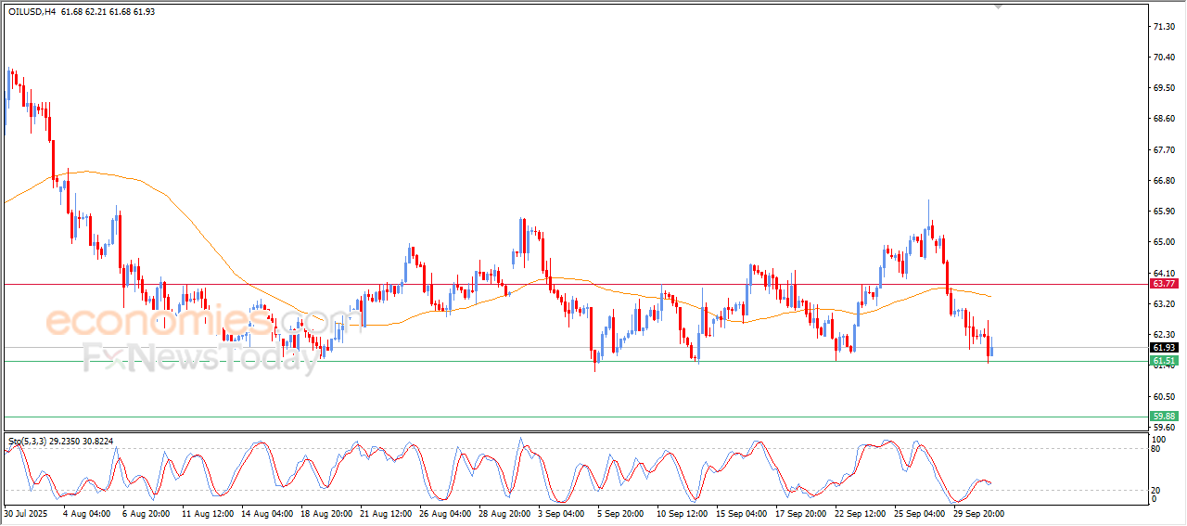This screenshot has width=1187, height=526.
Task: Click the 20 level on stochastic scale
Action: click(x=1155, y=490)
